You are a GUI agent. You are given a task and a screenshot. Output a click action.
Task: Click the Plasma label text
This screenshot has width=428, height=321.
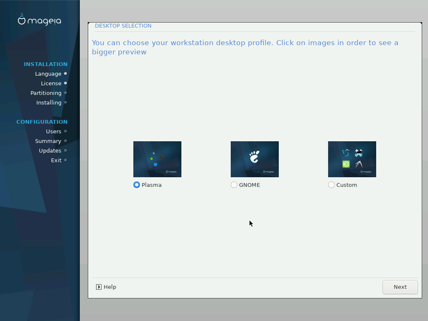tap(151, 185)
